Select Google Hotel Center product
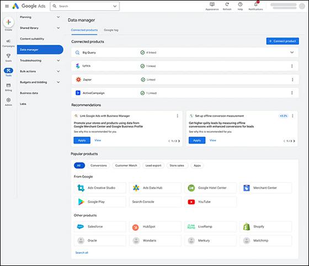The height and width of the screenshot is (266, 309). (210, 188)
